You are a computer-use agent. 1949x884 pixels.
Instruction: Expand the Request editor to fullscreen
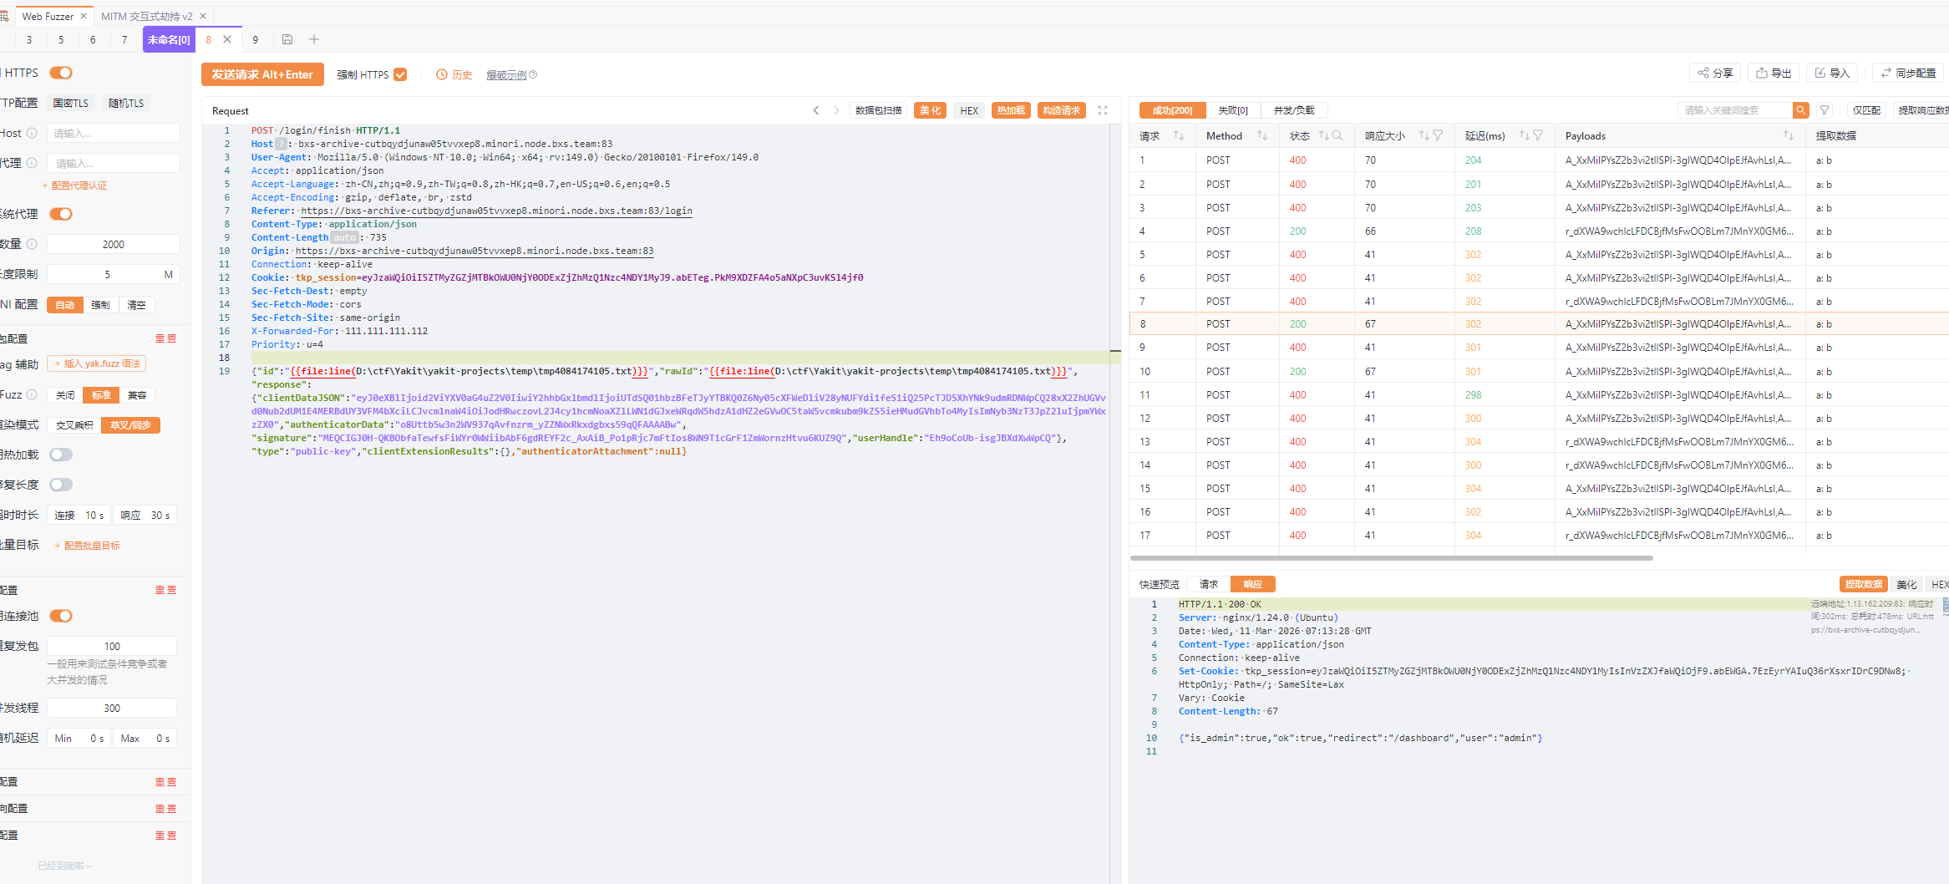coord(1103,110)
